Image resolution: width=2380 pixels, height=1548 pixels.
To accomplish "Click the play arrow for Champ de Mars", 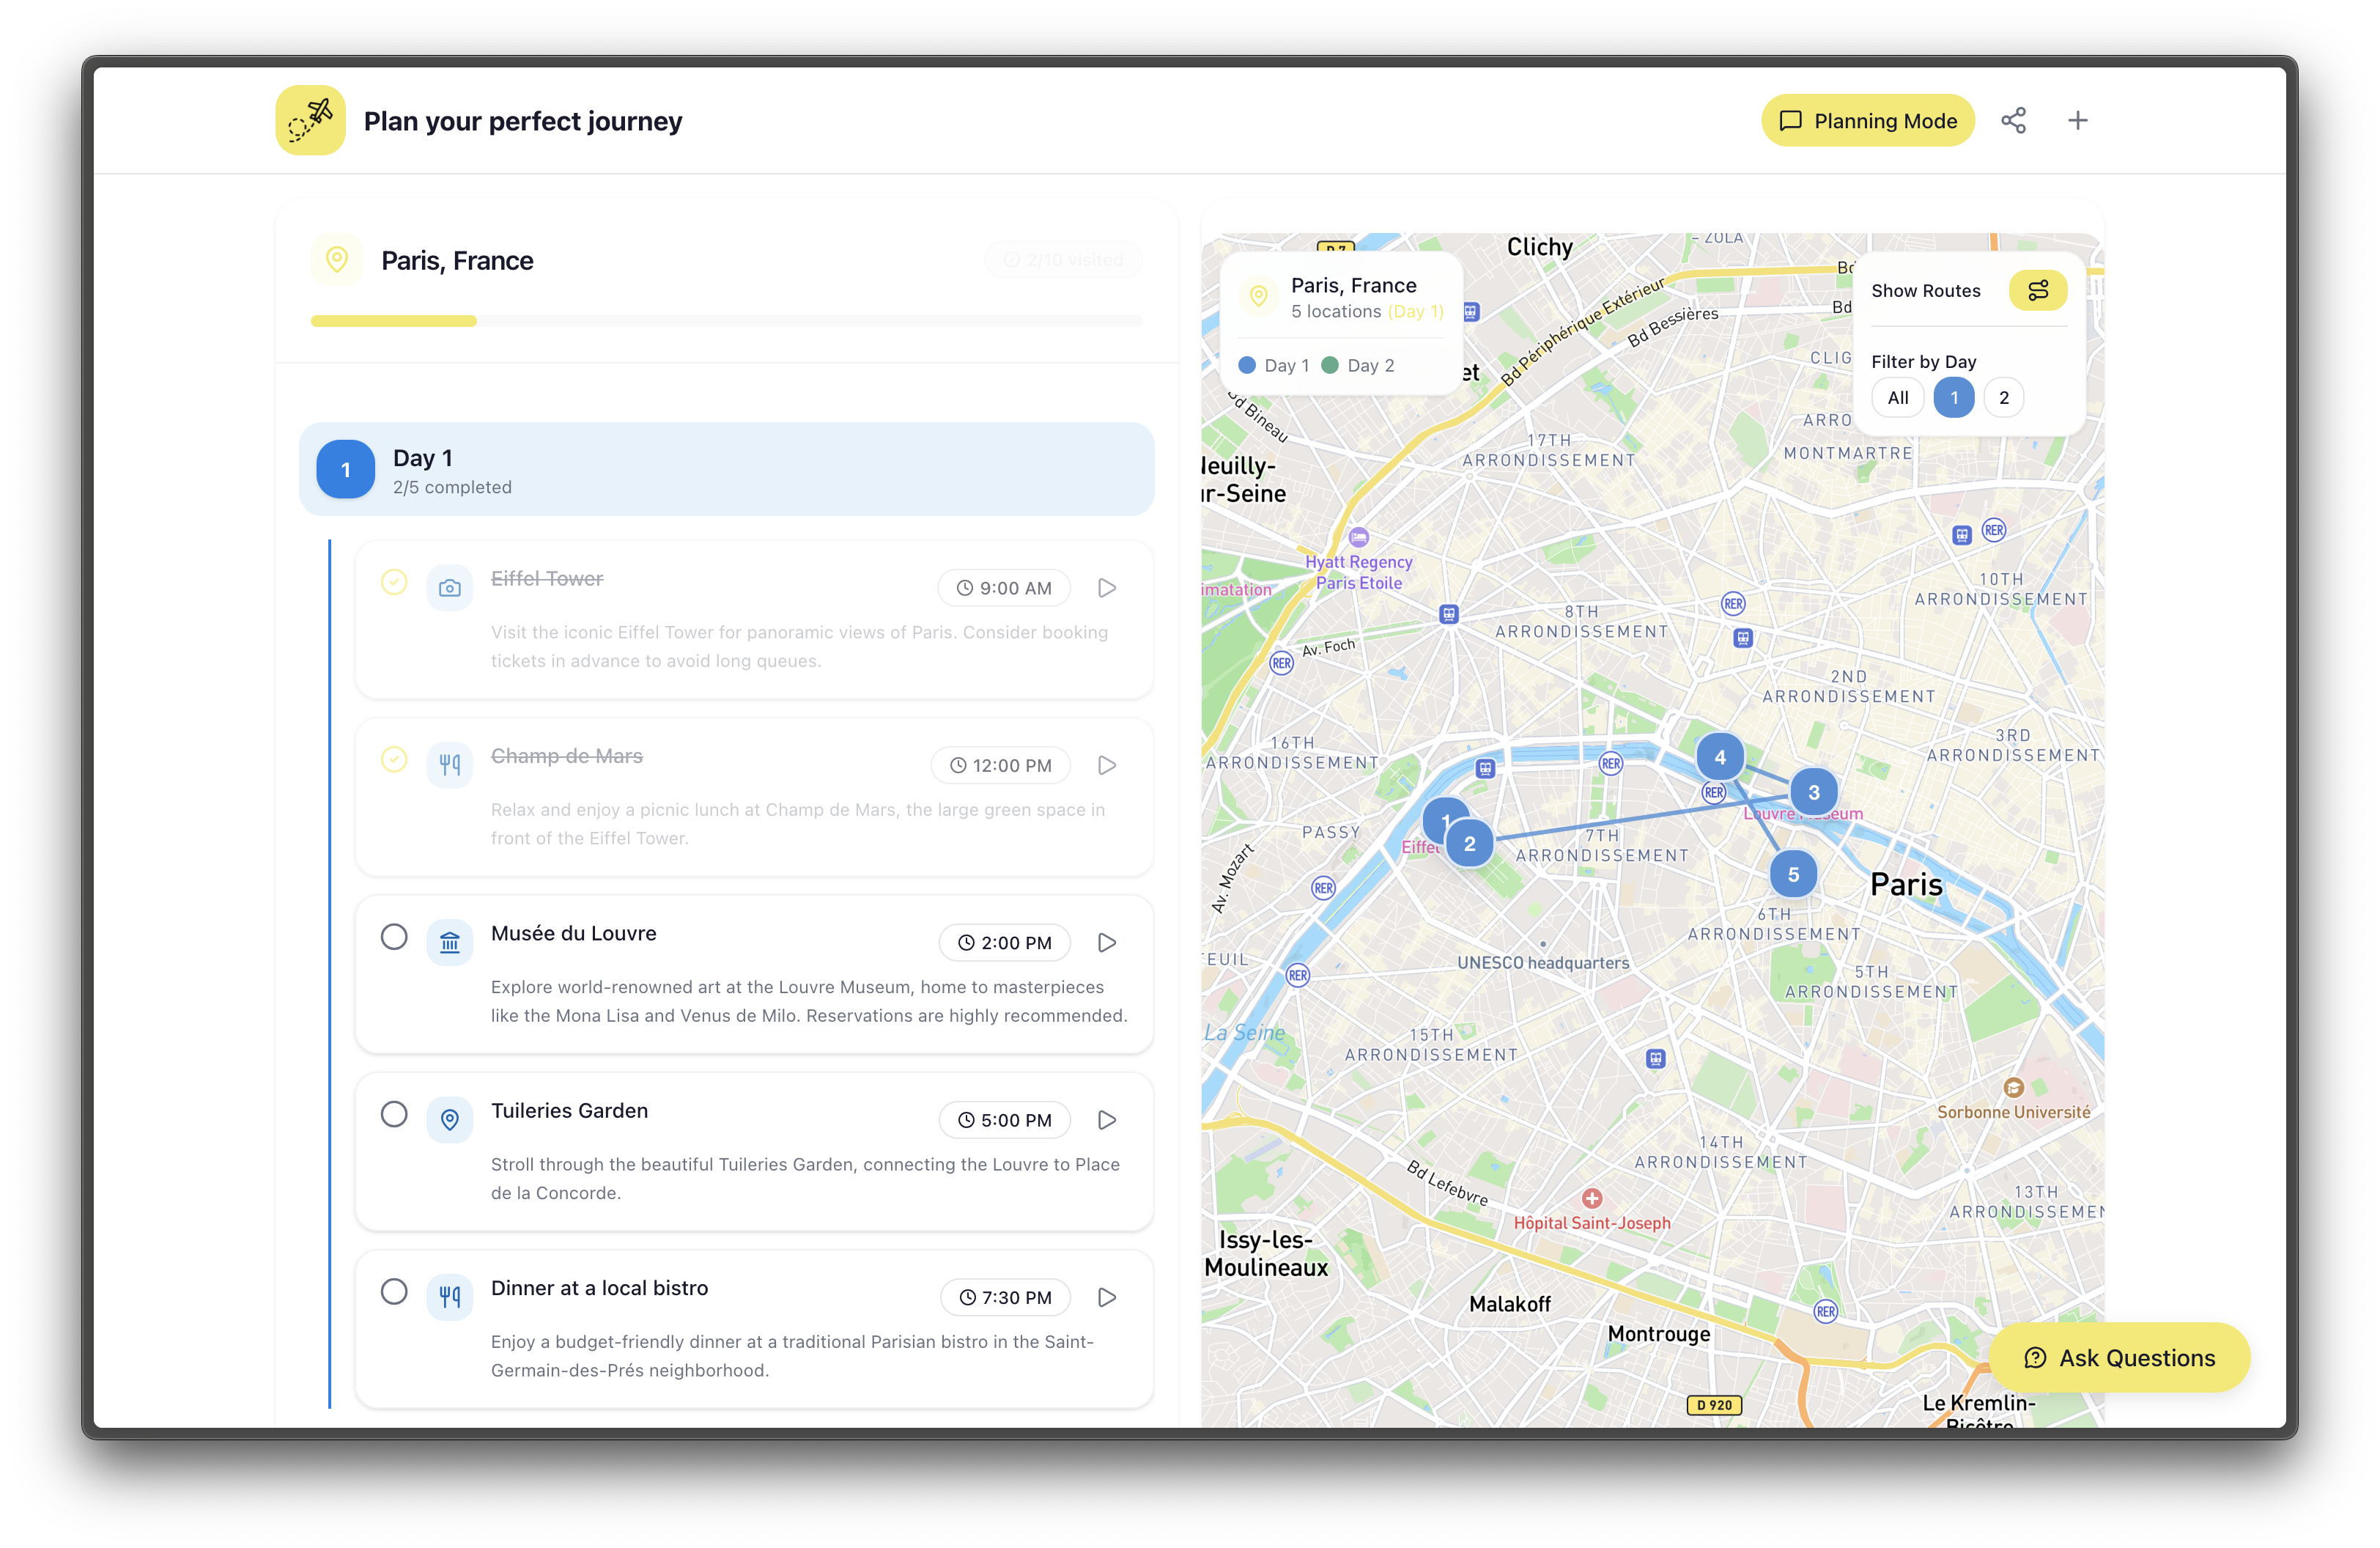I will 1106,765.
